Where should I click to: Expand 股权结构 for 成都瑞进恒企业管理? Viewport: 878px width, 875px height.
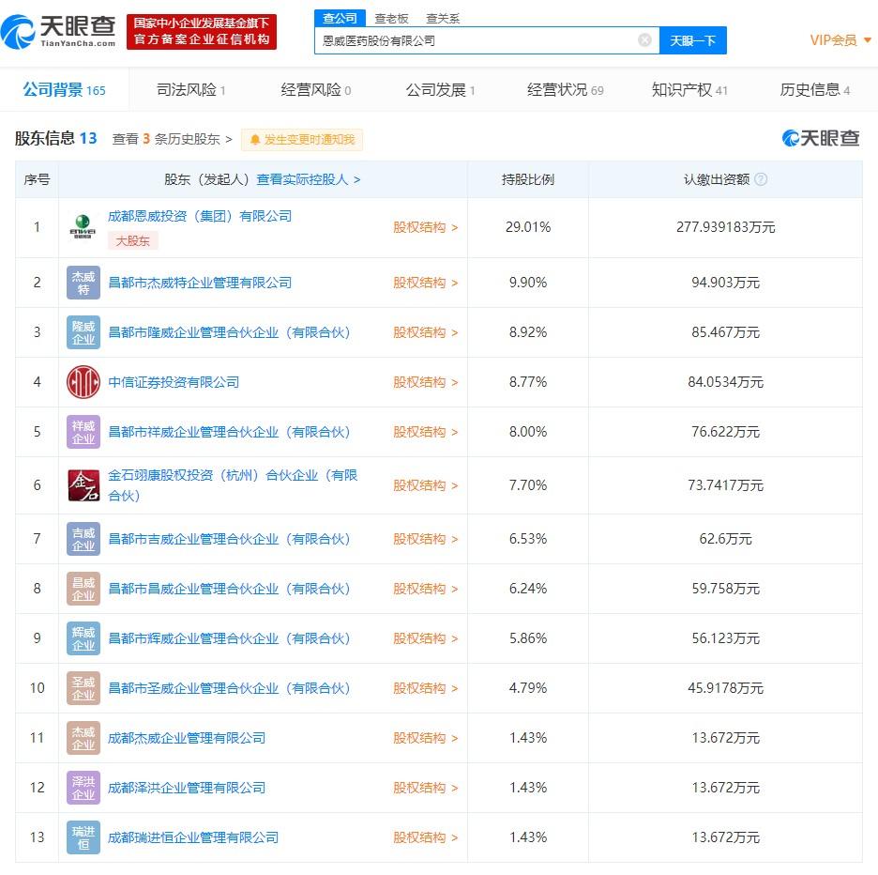[425, 837]
